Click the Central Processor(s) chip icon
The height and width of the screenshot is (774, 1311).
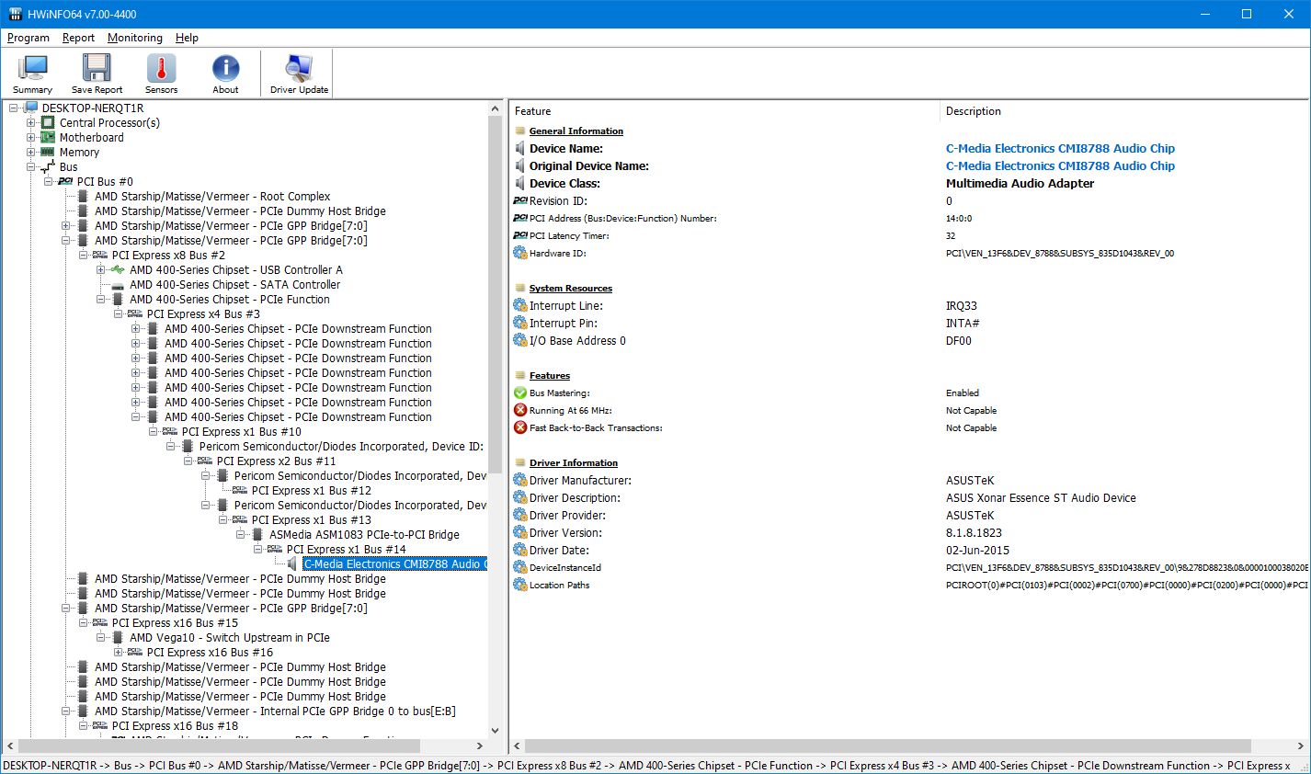pos(48,123)
